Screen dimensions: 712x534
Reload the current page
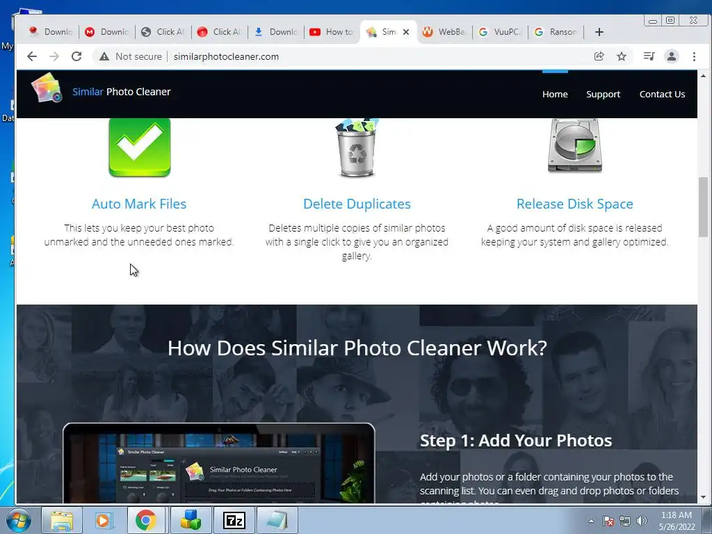point(76,56)
